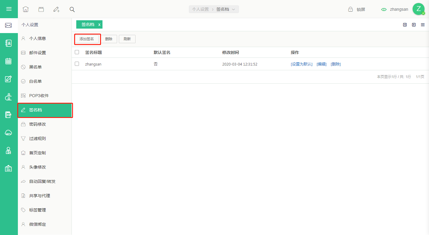Open the mail envelope sidebar icon
Image resolution: width=429 pixels, height=235 pixels.
(x=8, y=26)
